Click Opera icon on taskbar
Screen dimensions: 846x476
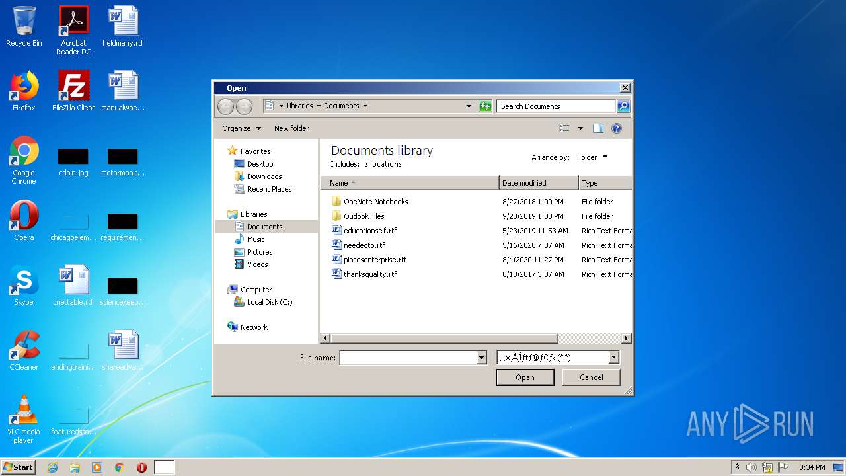tap(141, 467)
